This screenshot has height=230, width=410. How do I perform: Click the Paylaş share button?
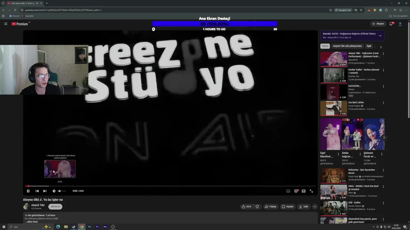[270, 207]
